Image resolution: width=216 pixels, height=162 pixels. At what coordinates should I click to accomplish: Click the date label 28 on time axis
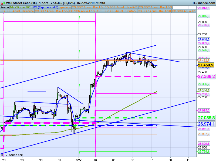[4, 160]
